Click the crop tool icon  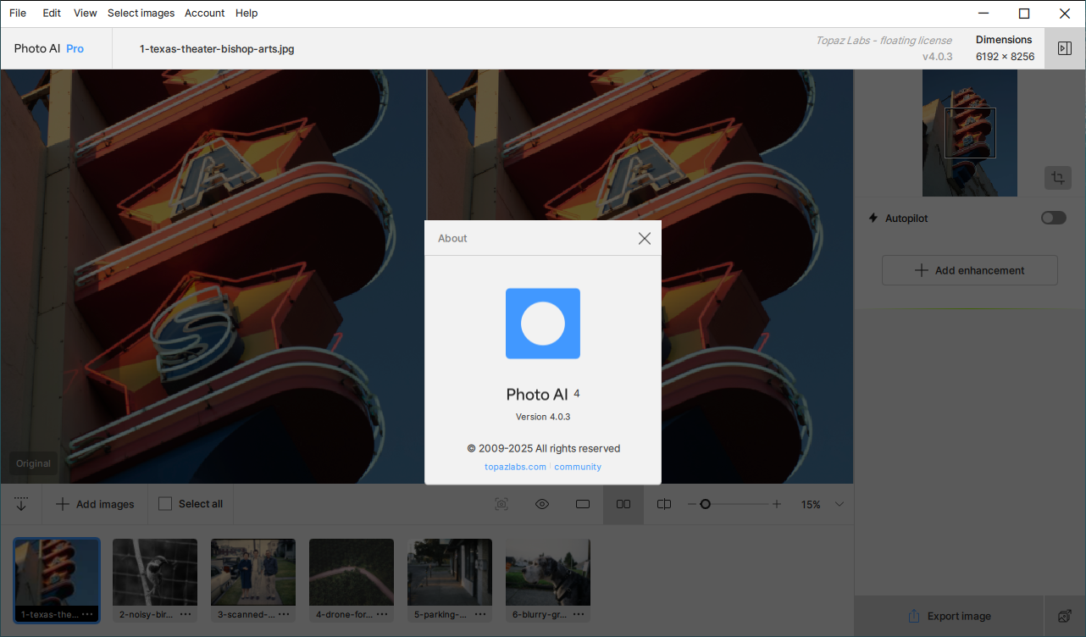pyautogui.click(x=1057, y=178)
